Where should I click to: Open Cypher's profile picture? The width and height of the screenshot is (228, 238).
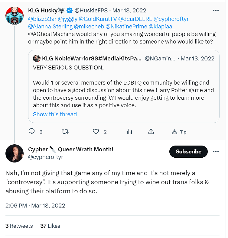(15, 153)
